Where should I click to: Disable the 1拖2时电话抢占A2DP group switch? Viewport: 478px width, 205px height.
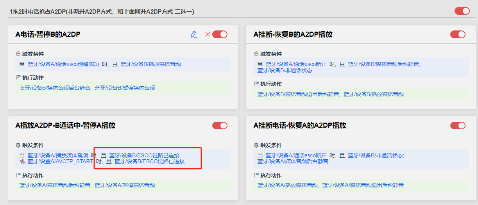click(x=462, y=11)
